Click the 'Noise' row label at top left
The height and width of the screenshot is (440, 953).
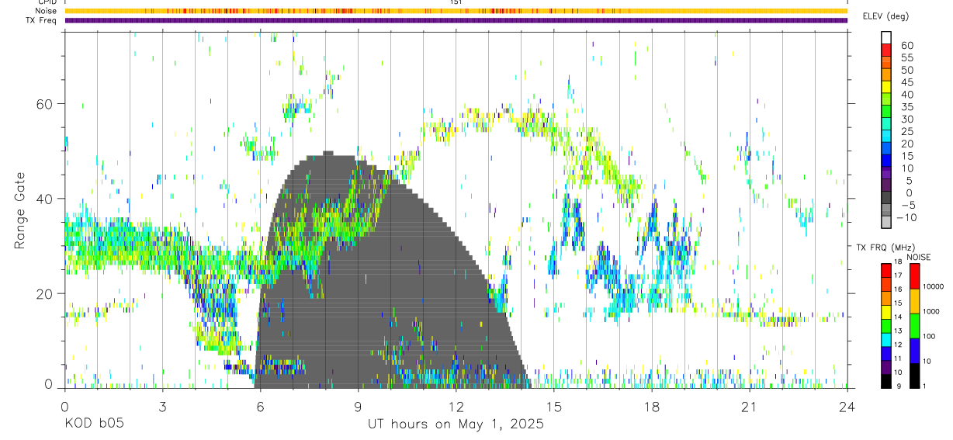tap(46, 11)
